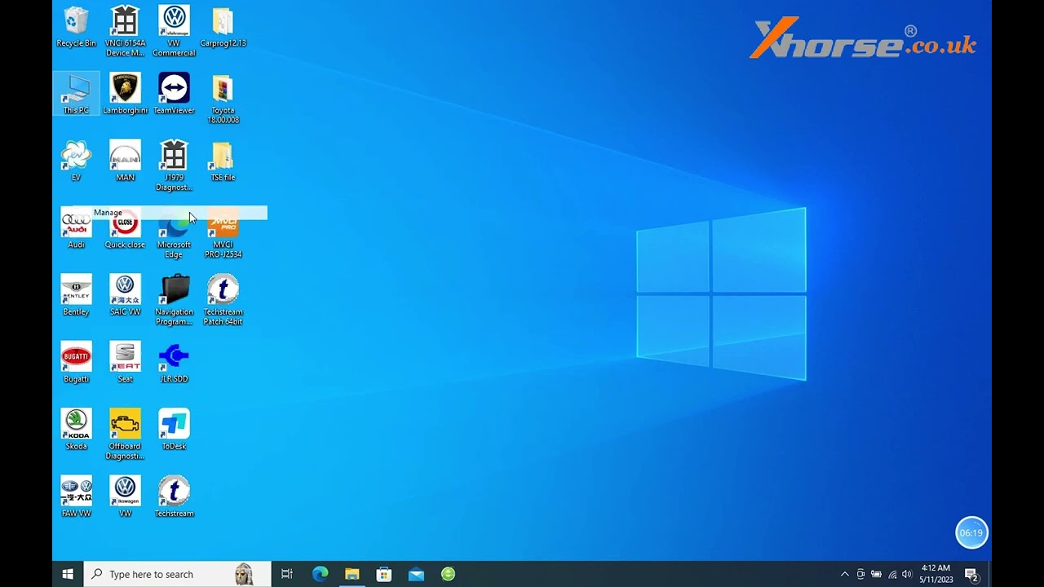Launch the ToDesk remote desktop shortcut

pos(174,430)
